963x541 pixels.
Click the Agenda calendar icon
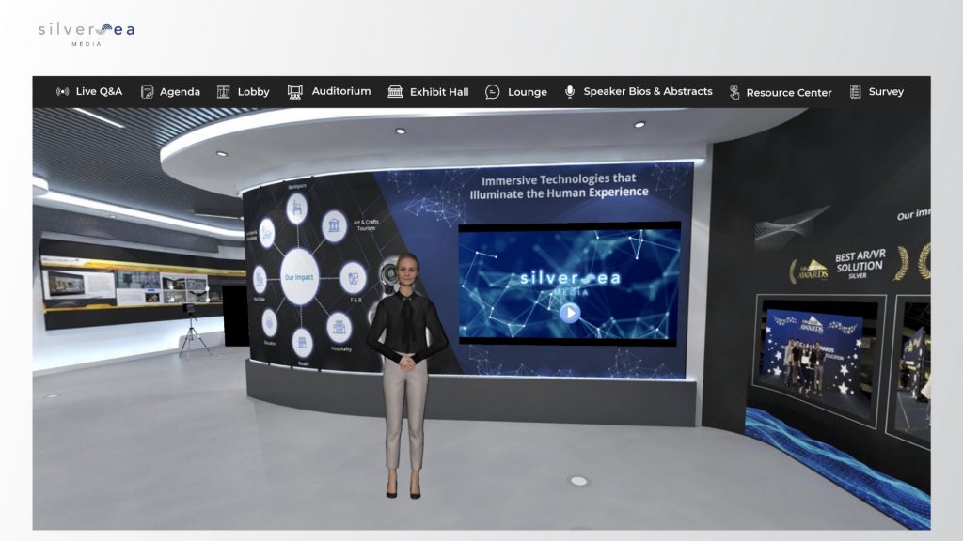[x=147, y=92]
